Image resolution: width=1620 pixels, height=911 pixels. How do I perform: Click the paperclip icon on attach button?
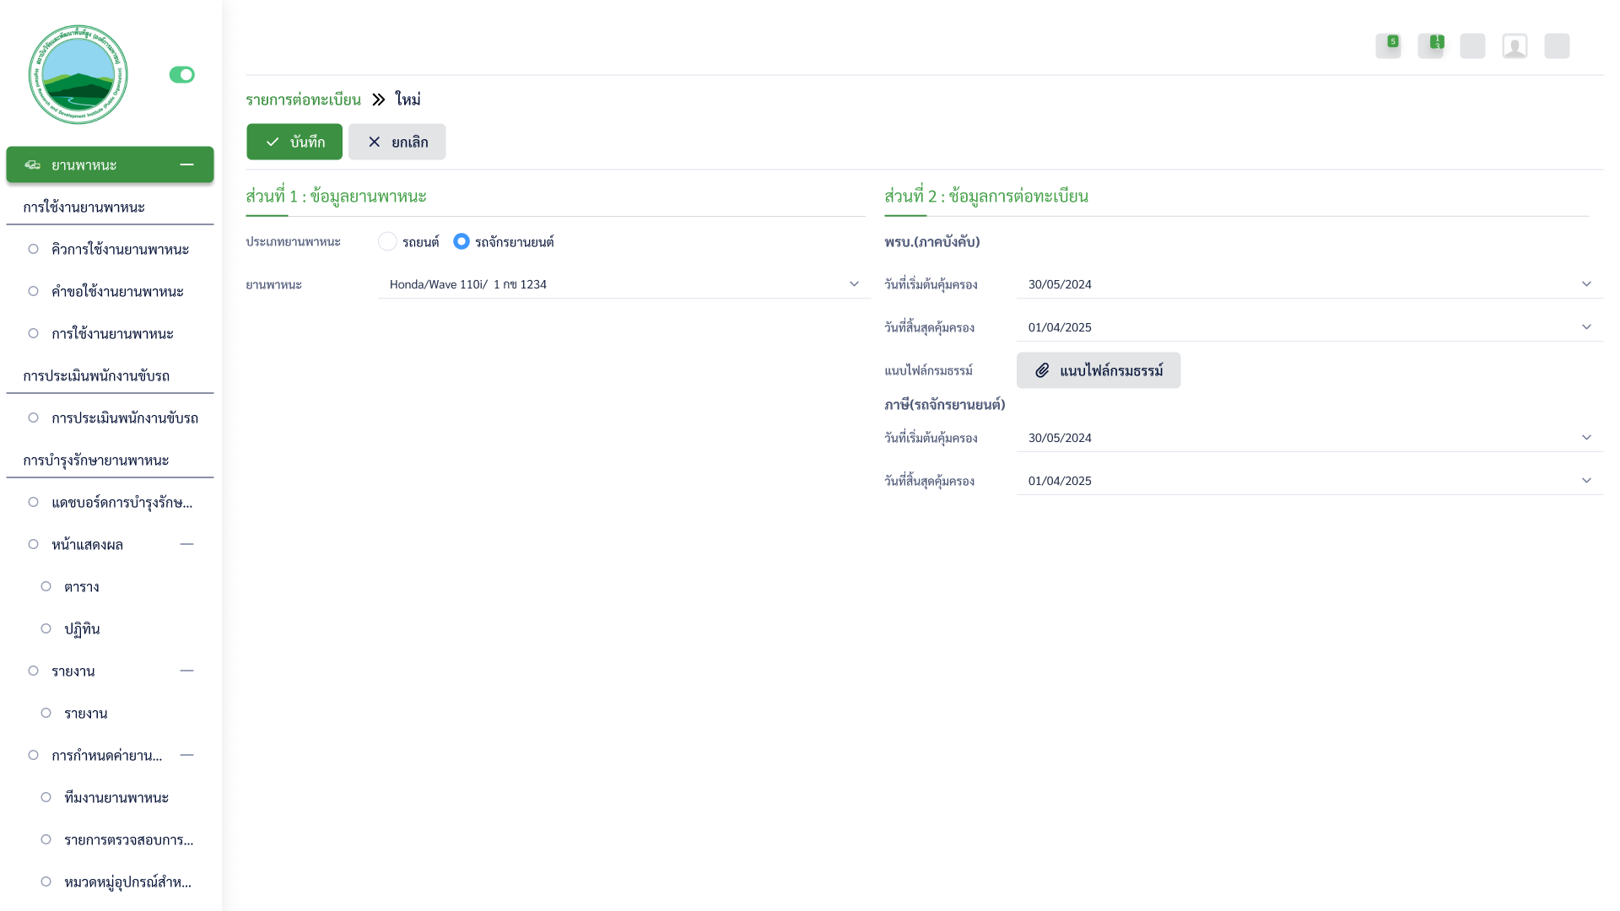coord(1042,370)
